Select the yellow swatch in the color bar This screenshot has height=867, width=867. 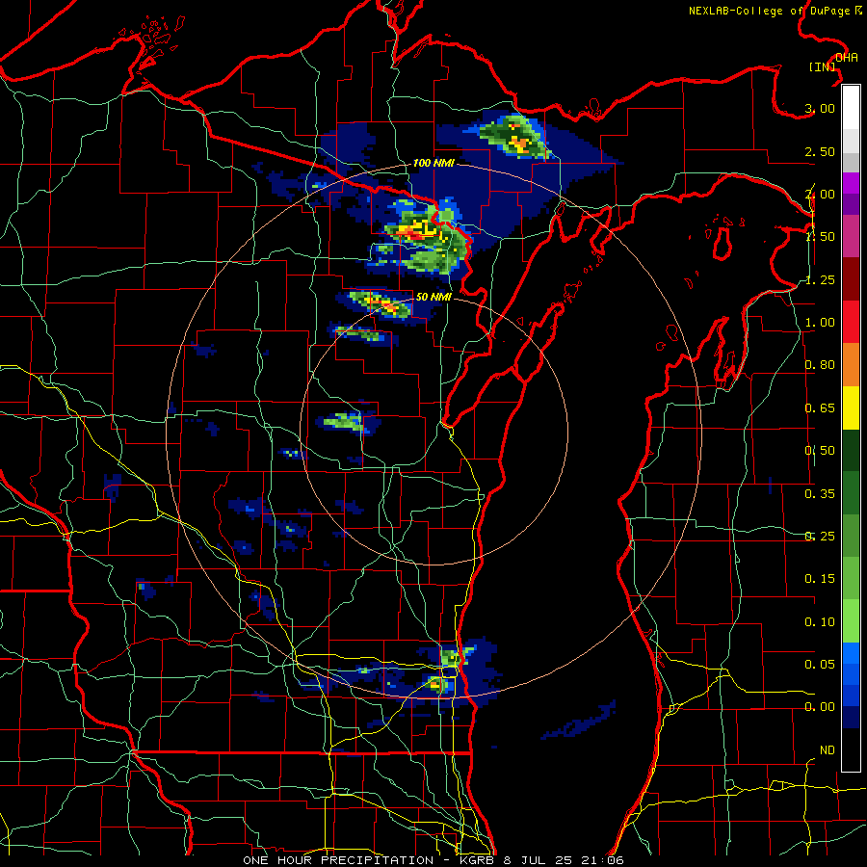click(851, 407)
